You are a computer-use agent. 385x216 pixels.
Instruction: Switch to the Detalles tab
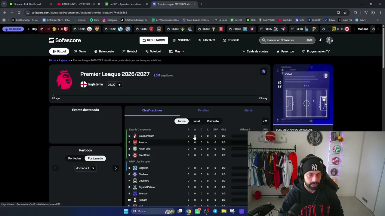pyautogui.click(x=203, y=110)
